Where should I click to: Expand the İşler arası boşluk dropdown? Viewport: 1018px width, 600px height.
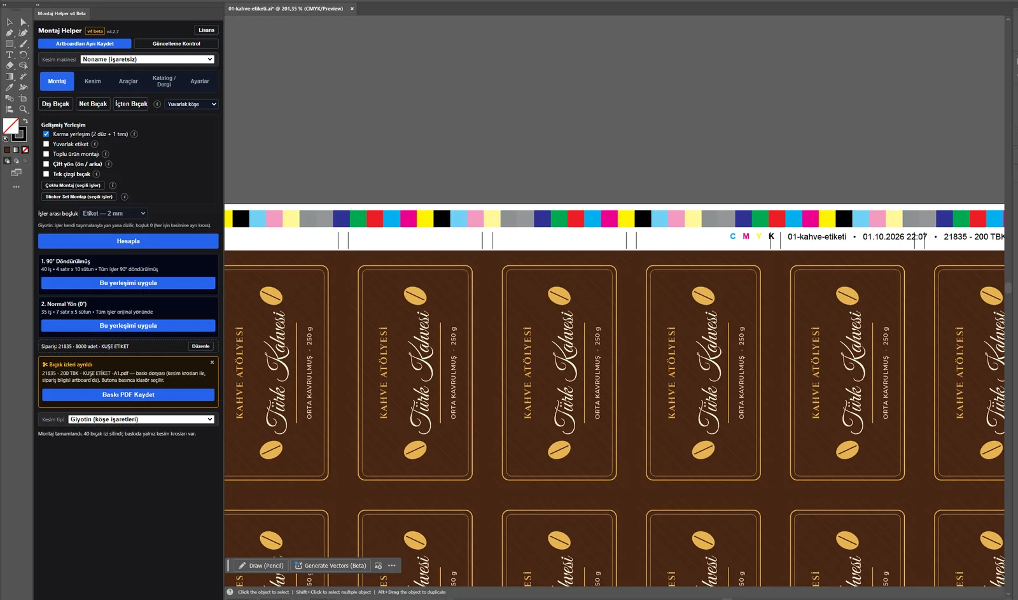(x=114, y=213)
